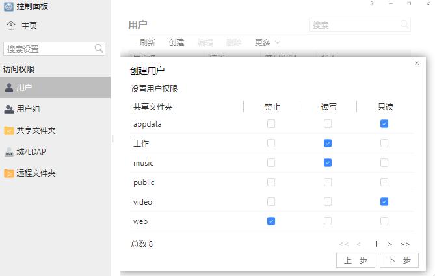Check 读写 checkbox for web folder
This screenshot has width=435, height=276.
pos(328,221)
